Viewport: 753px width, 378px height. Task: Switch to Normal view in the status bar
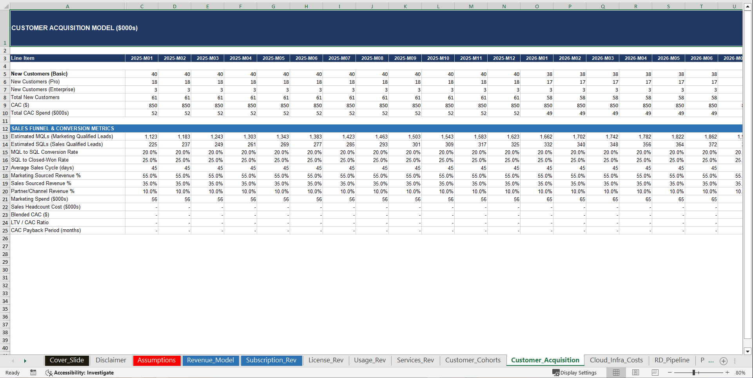point(615,373)
